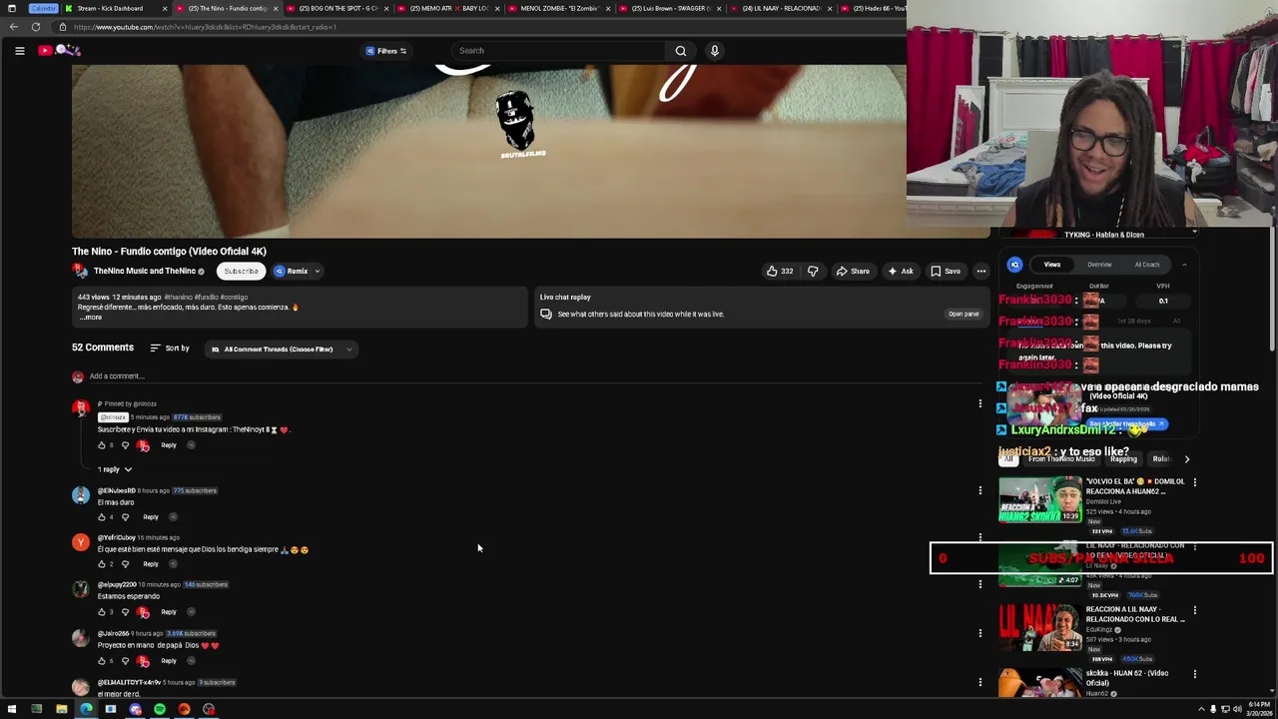
Task: Like the 'El mas duro' comment
Action: 101,517
